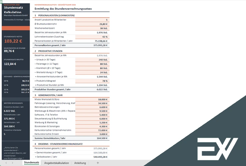Select Anzahl produktive Mitarbeiter value 5
Viewport: 246px width, 166px height.
point(92,20)
